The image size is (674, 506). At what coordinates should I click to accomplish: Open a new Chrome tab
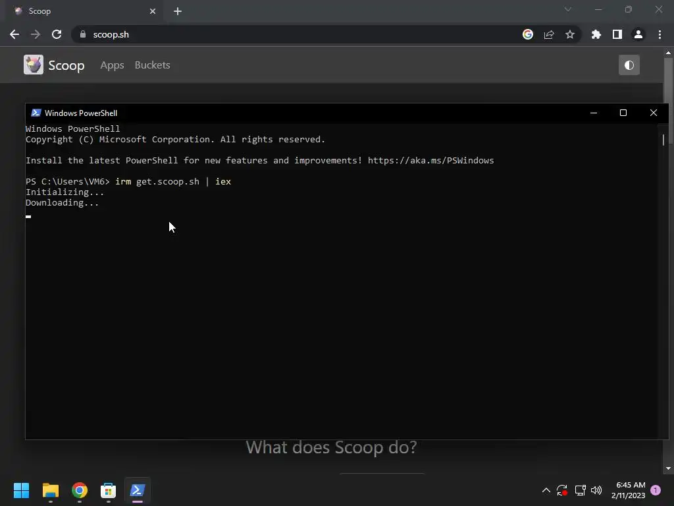(178, 11)
